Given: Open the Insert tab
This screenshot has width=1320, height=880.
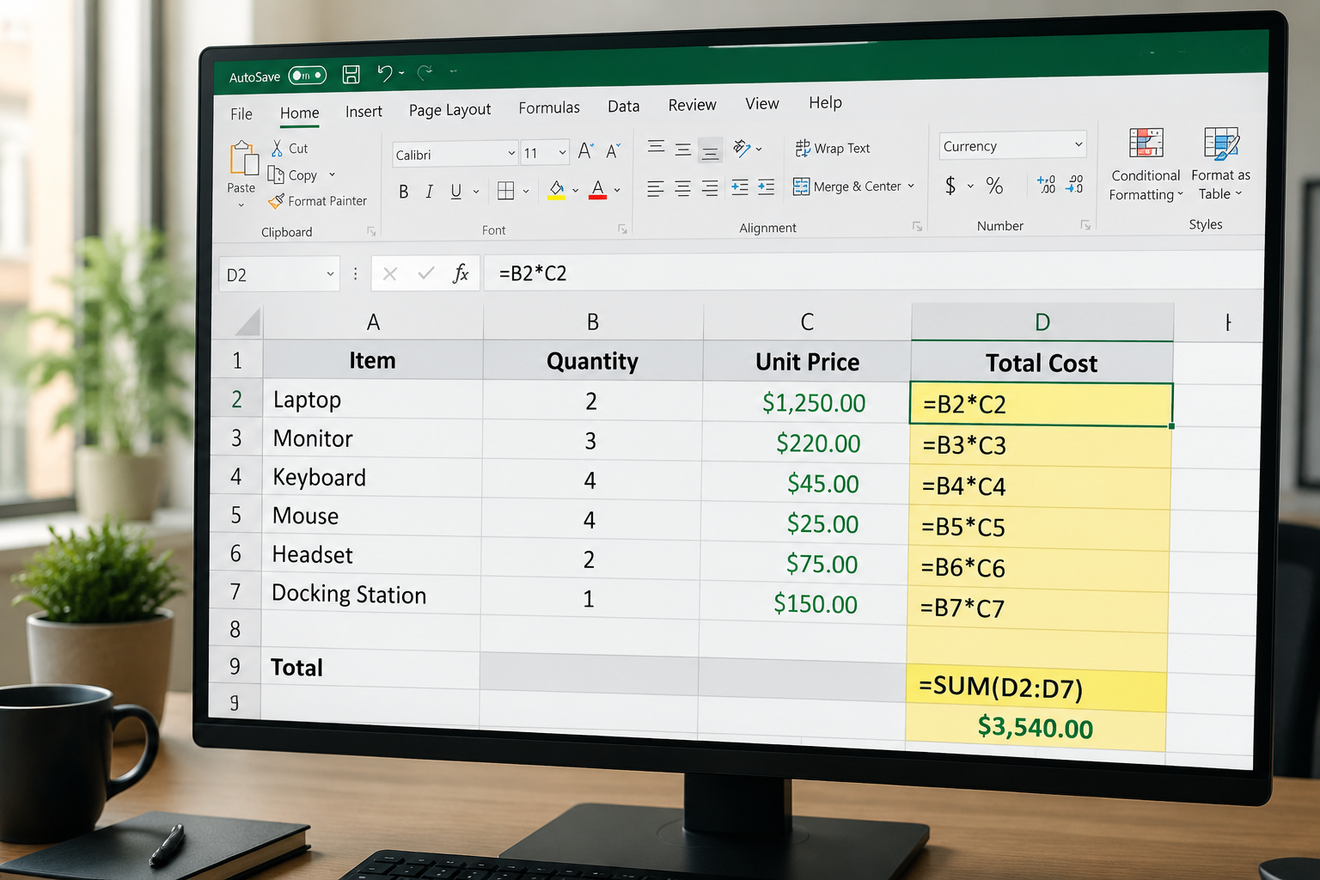Looking at the screenshot, I should pyautogui.click(x=364, y=112).
